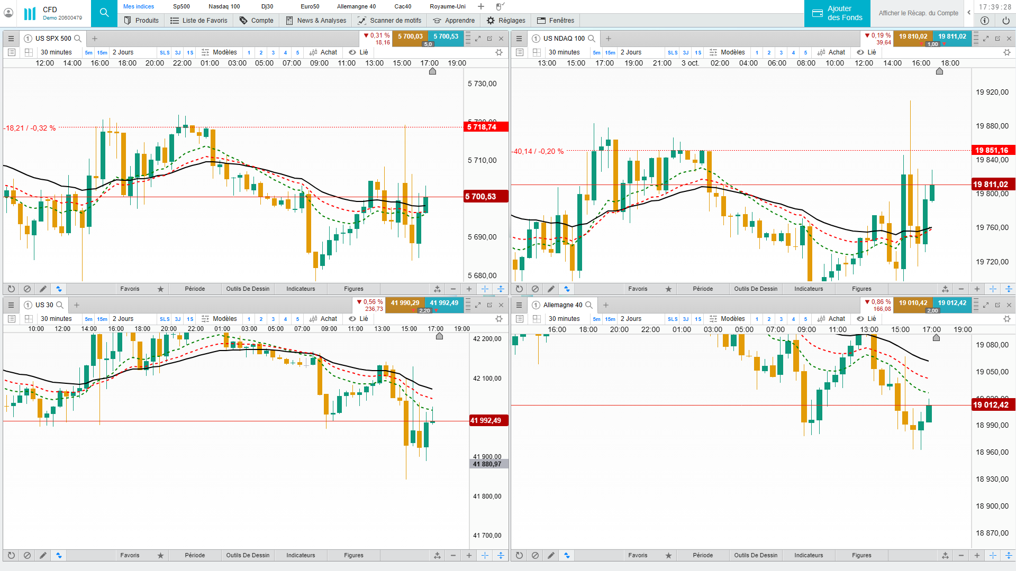Click Ajouter des Fonds button
Viewport: 1016px width, 571px height.
point(837,13)
